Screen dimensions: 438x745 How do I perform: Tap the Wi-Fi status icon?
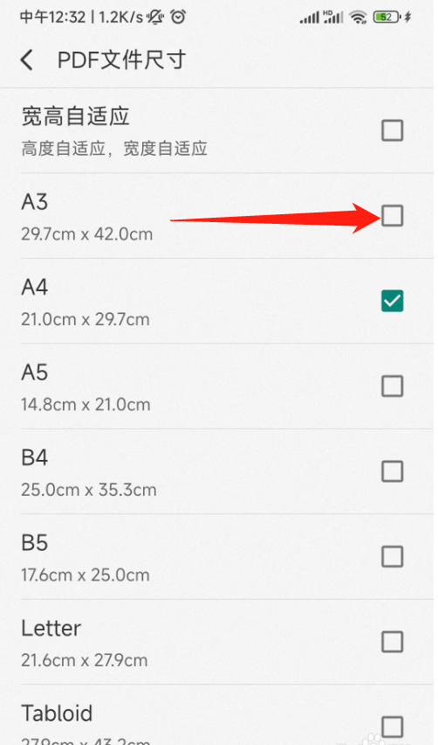tap(358, 17)
